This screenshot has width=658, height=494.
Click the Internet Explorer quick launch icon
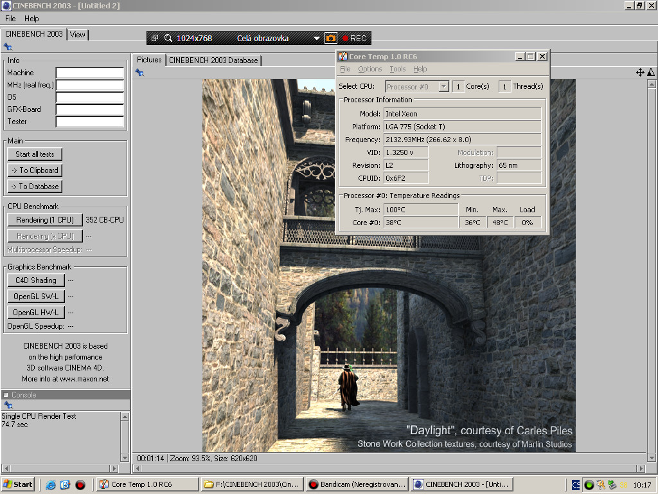[51, 485]
